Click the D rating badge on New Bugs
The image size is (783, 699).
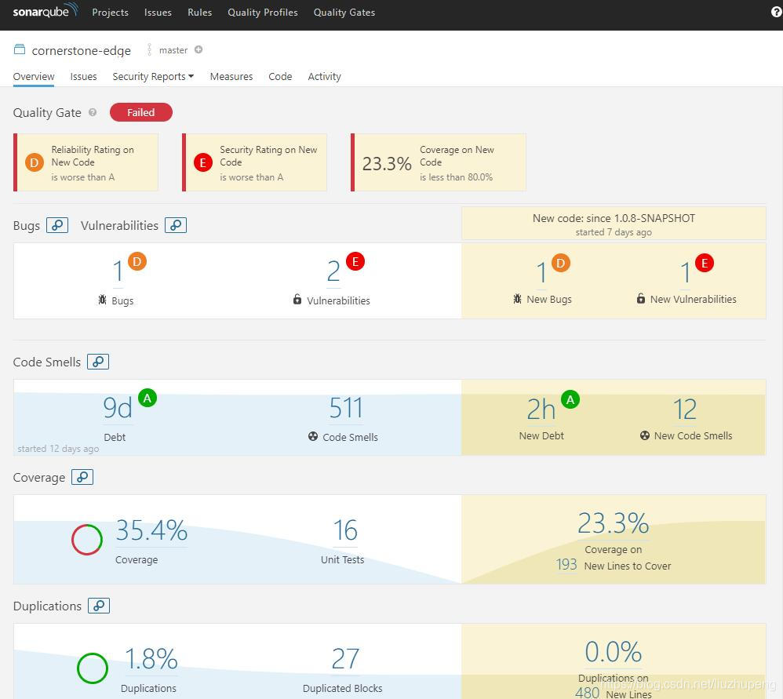coord(560,263)
